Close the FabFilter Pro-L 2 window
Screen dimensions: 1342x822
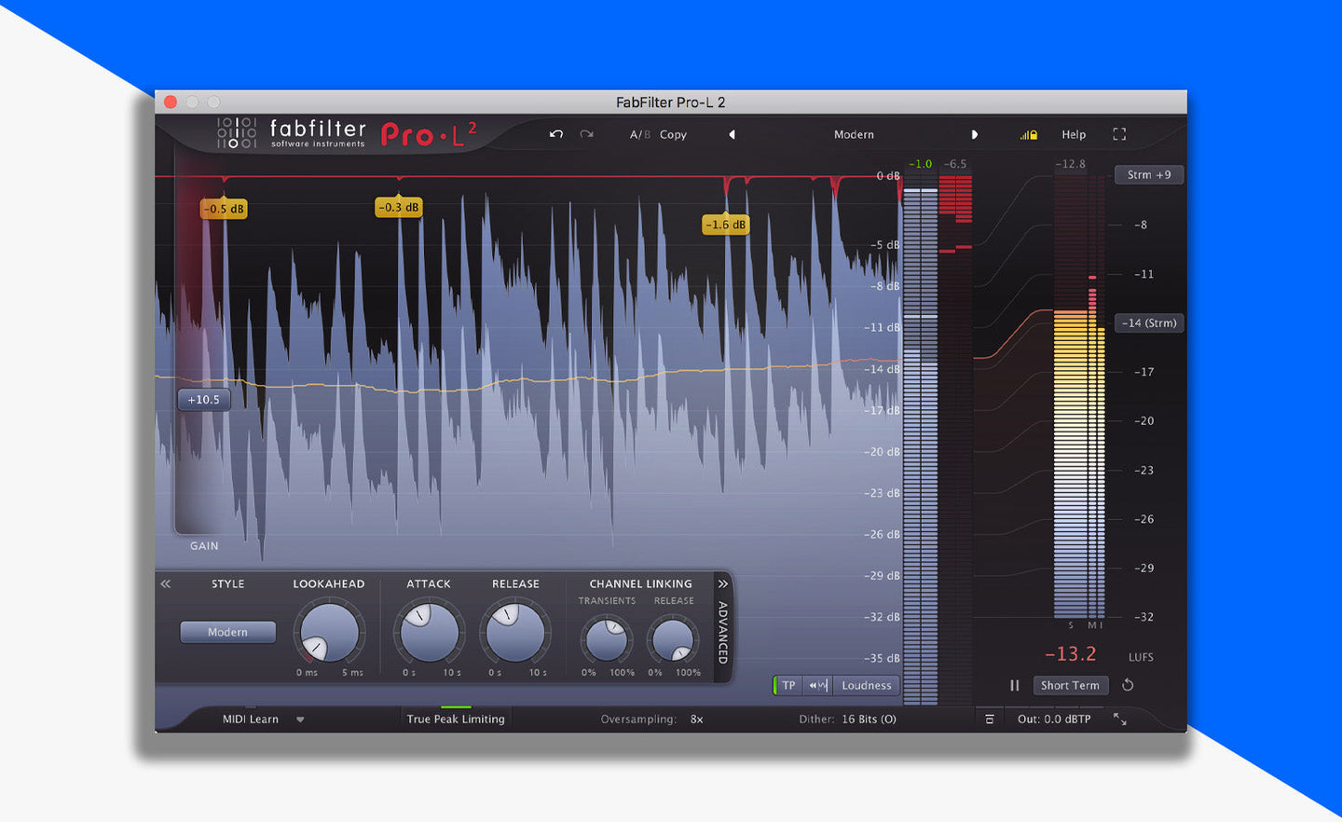171,102
